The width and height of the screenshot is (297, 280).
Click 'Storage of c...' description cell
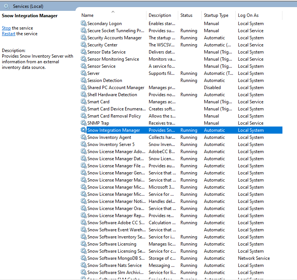point(162,258)
